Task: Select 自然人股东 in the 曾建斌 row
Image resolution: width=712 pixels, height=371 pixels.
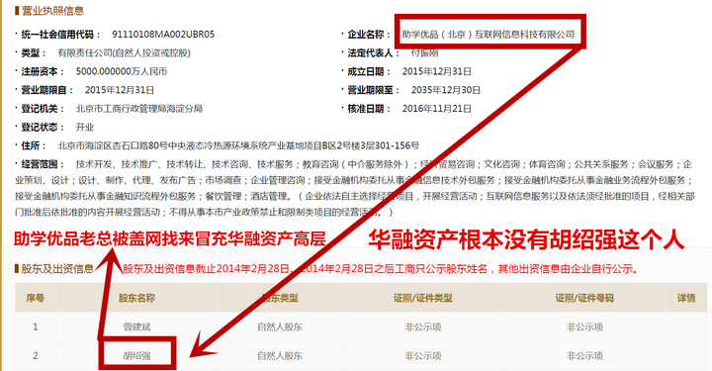Action: pos(280,326)
